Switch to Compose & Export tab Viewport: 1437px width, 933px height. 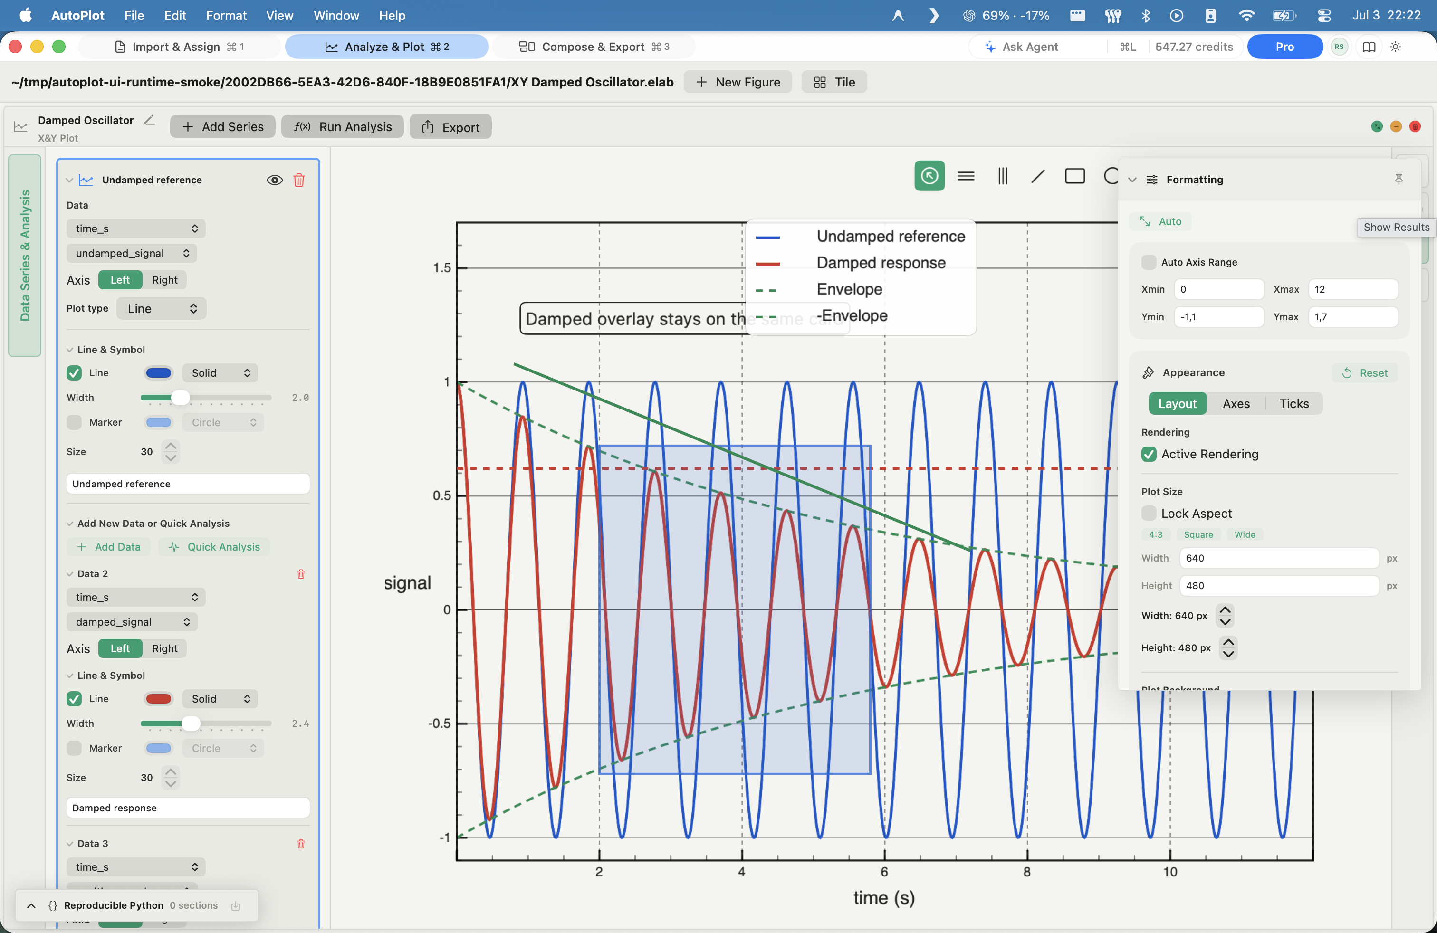click(594, 47)
